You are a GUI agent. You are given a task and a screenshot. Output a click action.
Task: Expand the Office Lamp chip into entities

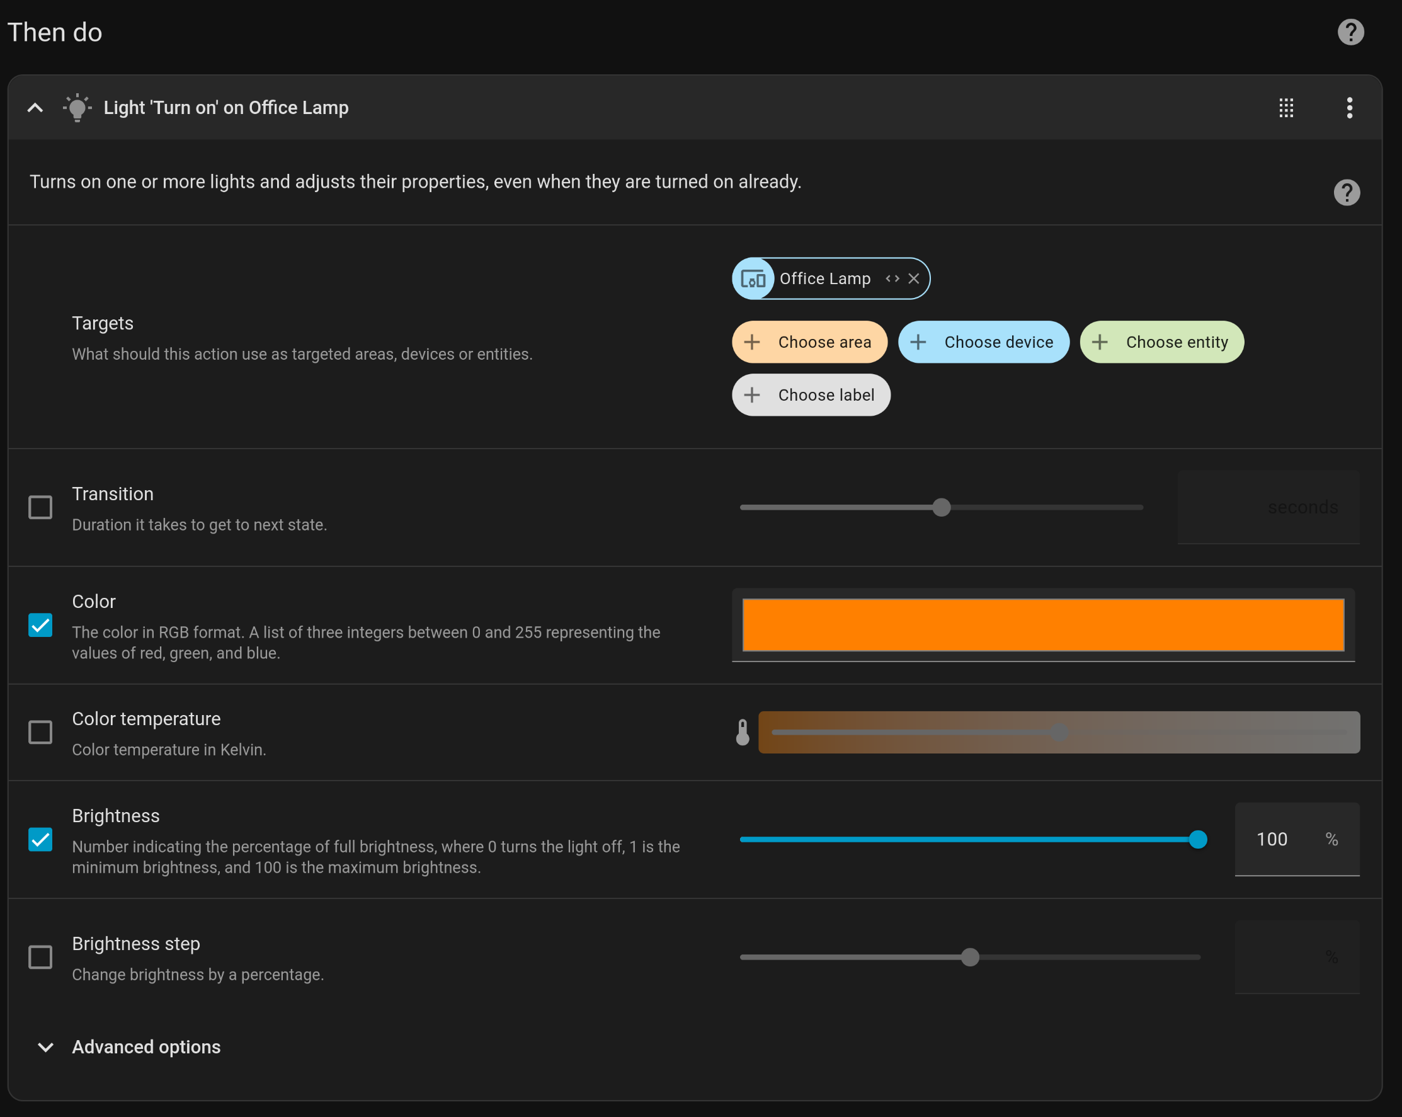[x=892, y=279]
